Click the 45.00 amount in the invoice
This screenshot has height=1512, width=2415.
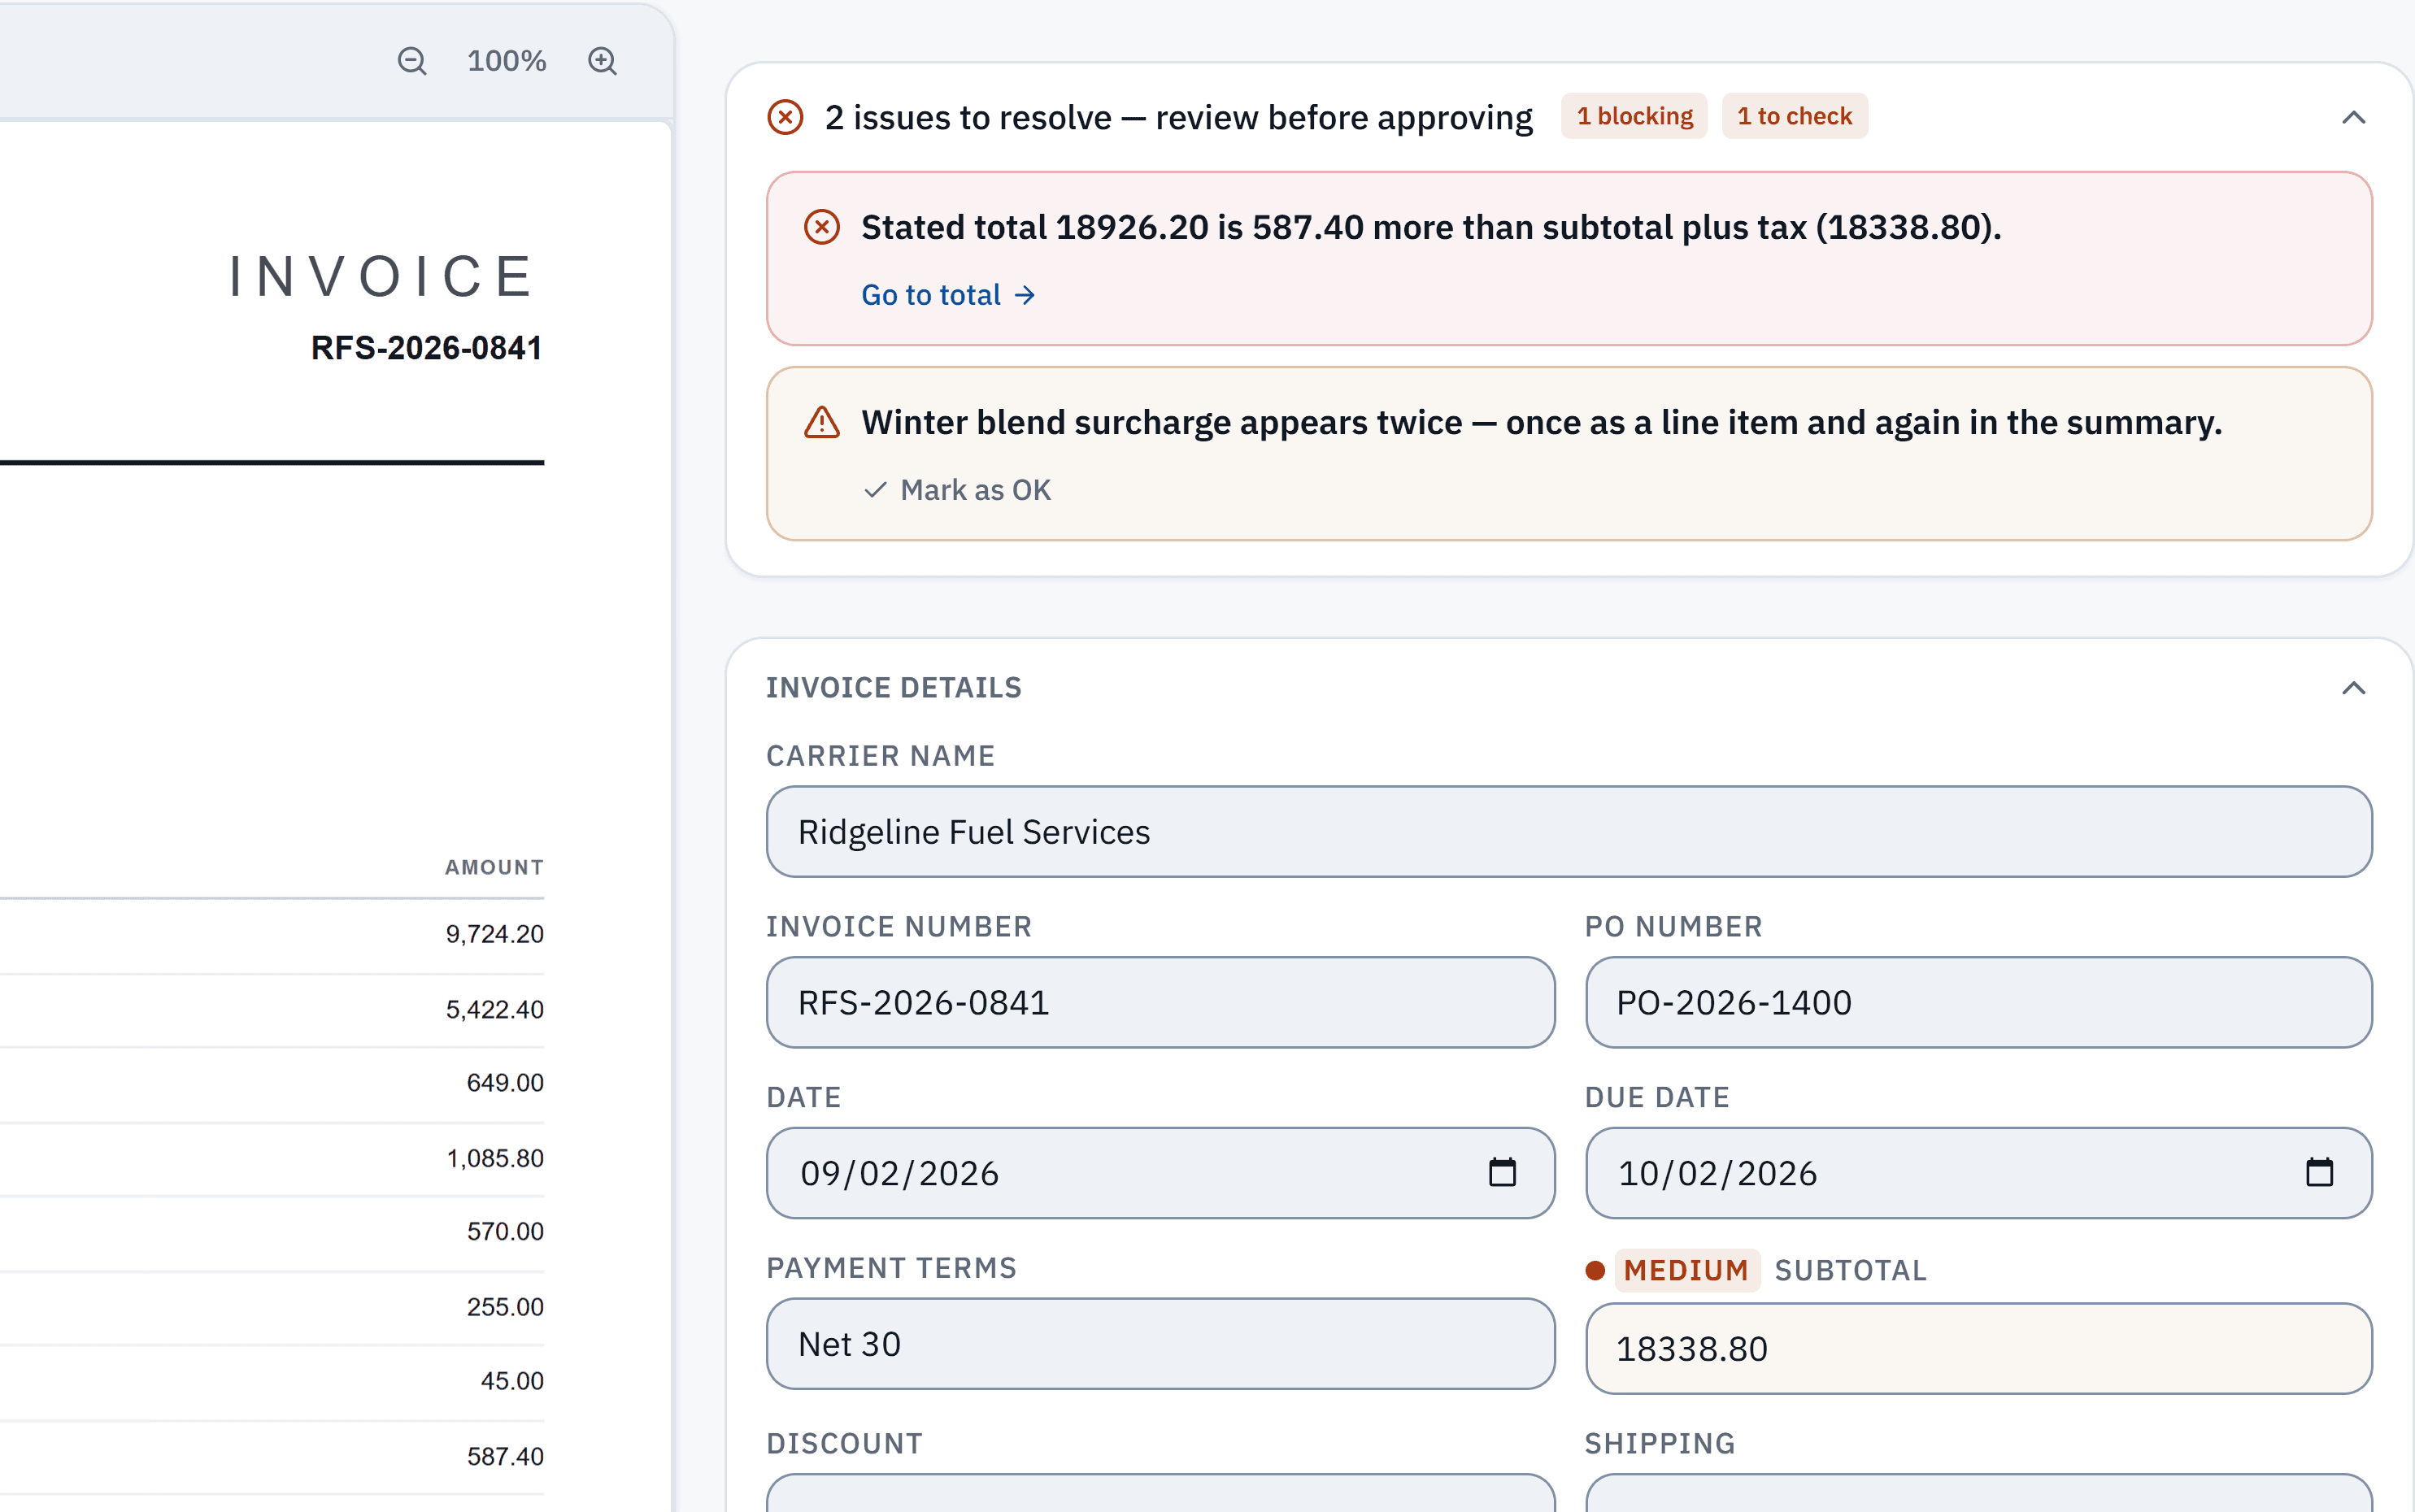[x=512, y=1381]
